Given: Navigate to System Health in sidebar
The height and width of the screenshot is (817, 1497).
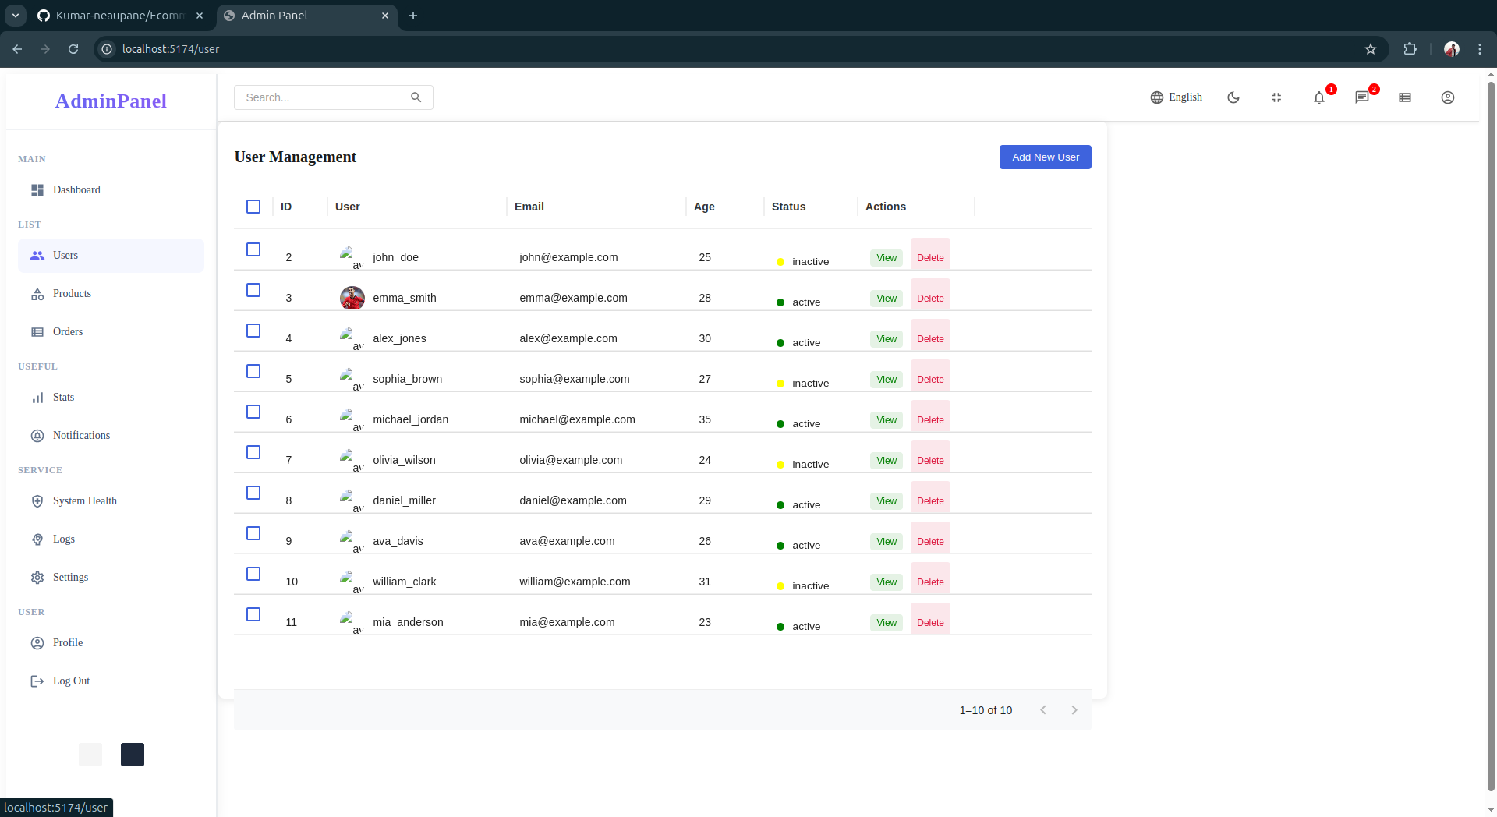Looking at the screenshot, I should click(84, 501).
